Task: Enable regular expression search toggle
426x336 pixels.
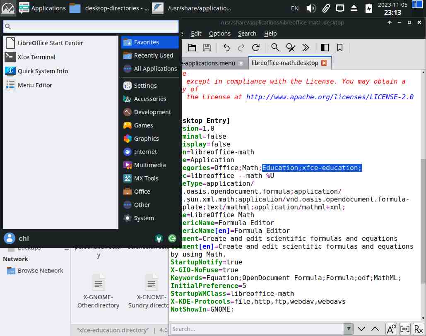Action: click(x=419, y=329)
